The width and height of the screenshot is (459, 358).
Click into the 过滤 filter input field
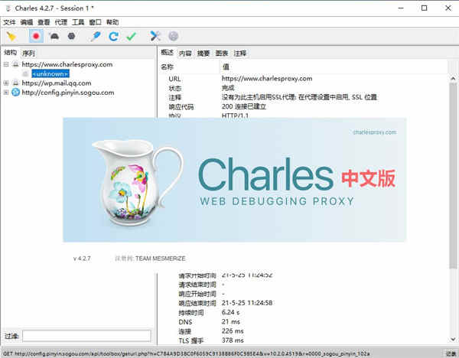86,336
